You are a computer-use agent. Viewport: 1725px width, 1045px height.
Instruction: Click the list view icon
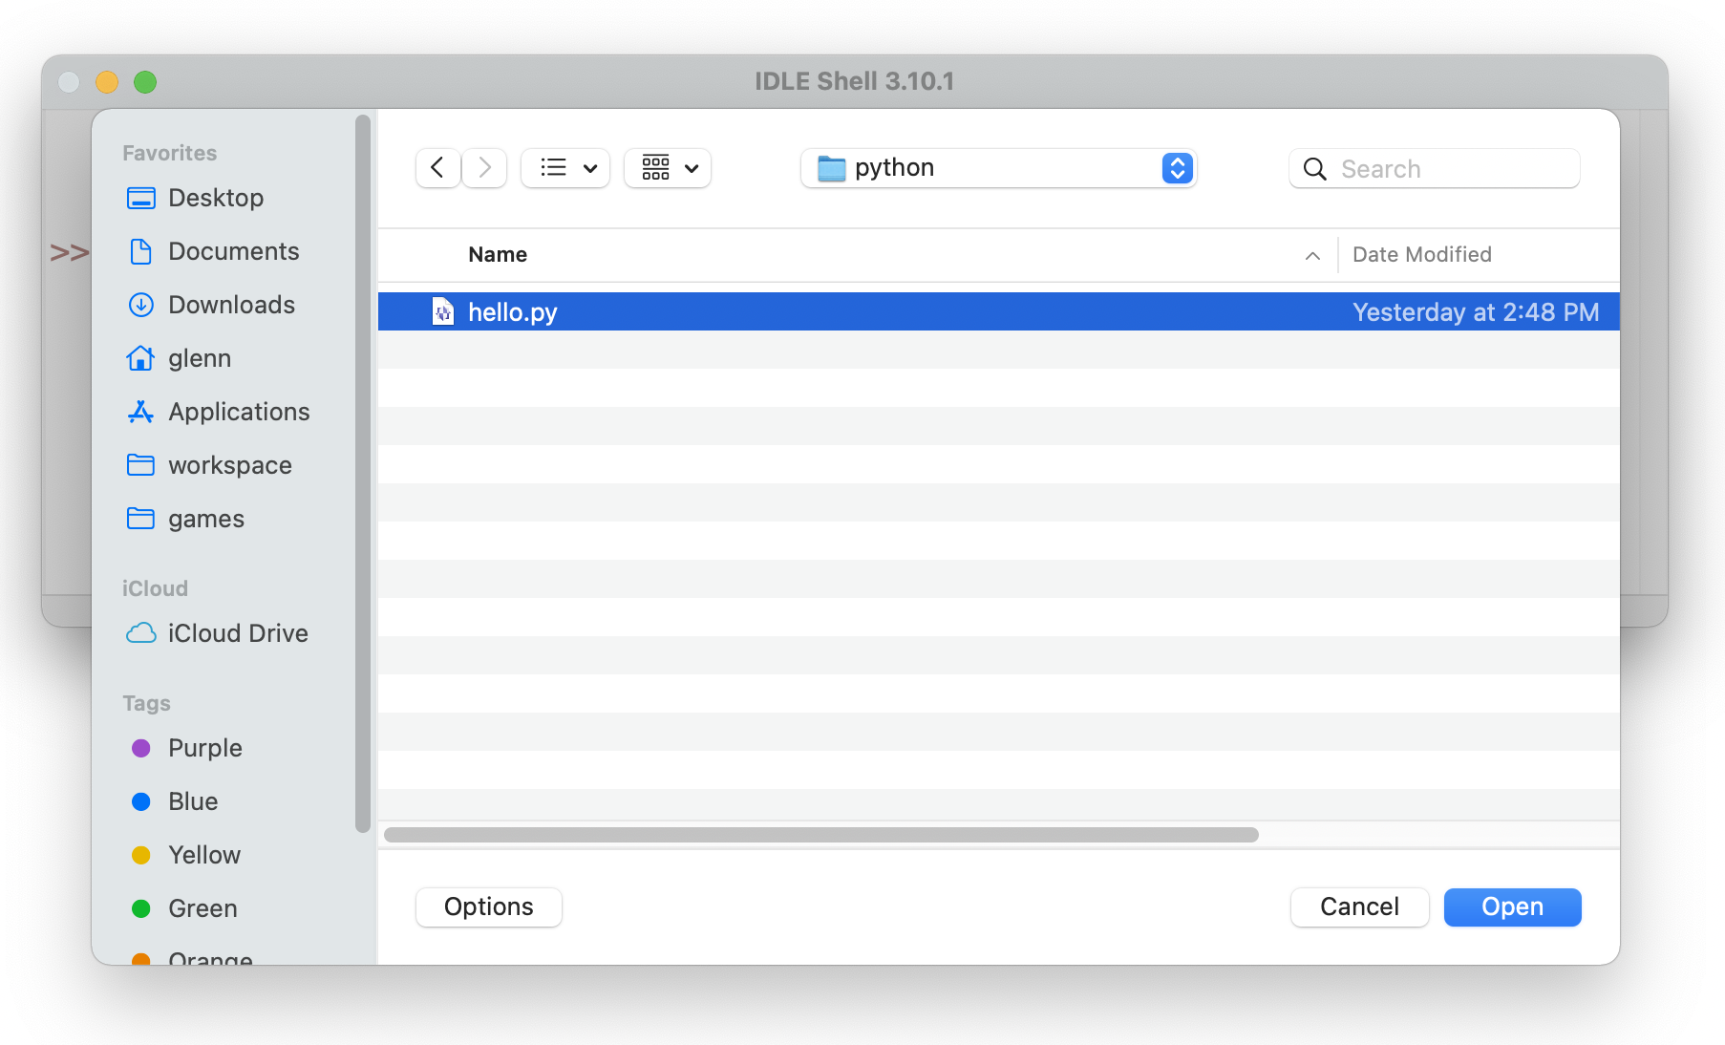coord(553,168)
